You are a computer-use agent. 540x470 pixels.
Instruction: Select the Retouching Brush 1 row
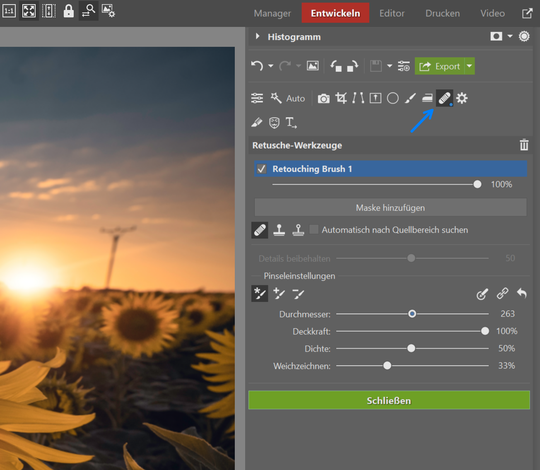pos(391,169)
